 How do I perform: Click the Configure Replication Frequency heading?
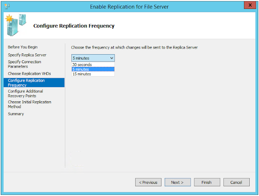(74, 26)
